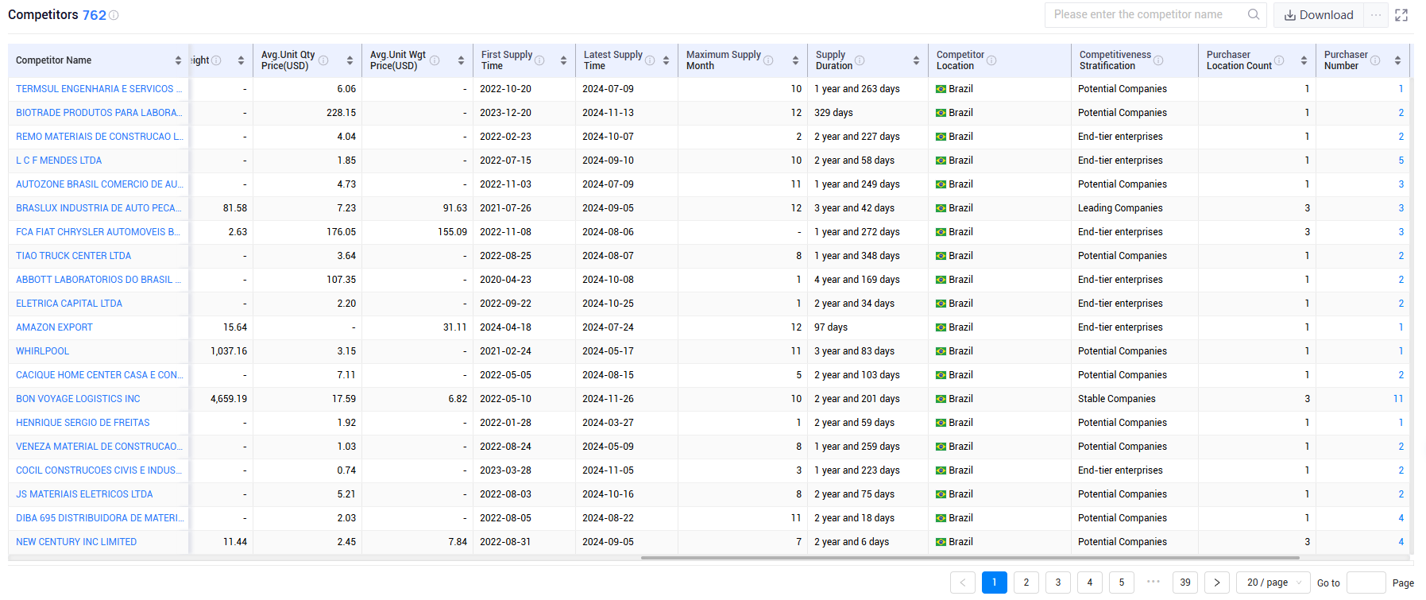Sort by Purchaser Number column
The image size is (1426, 600).
click(1397, 60)
